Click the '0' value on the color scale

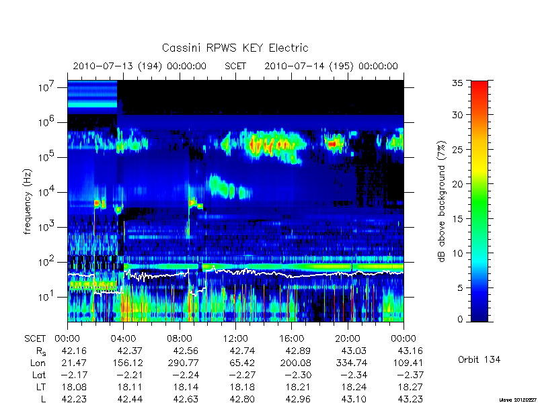(460, 319)
